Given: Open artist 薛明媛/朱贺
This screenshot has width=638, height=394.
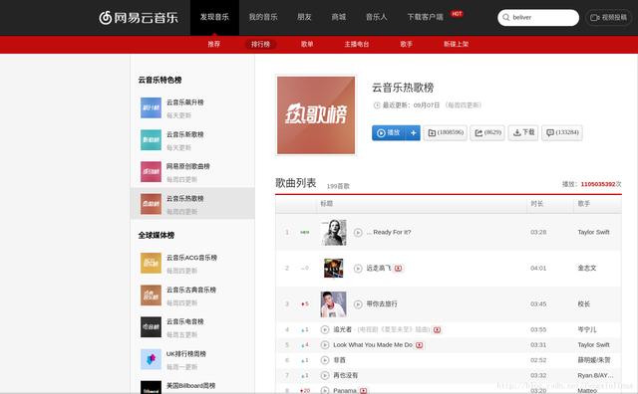Looking at the screenshot, I should (x=594, y=360).
